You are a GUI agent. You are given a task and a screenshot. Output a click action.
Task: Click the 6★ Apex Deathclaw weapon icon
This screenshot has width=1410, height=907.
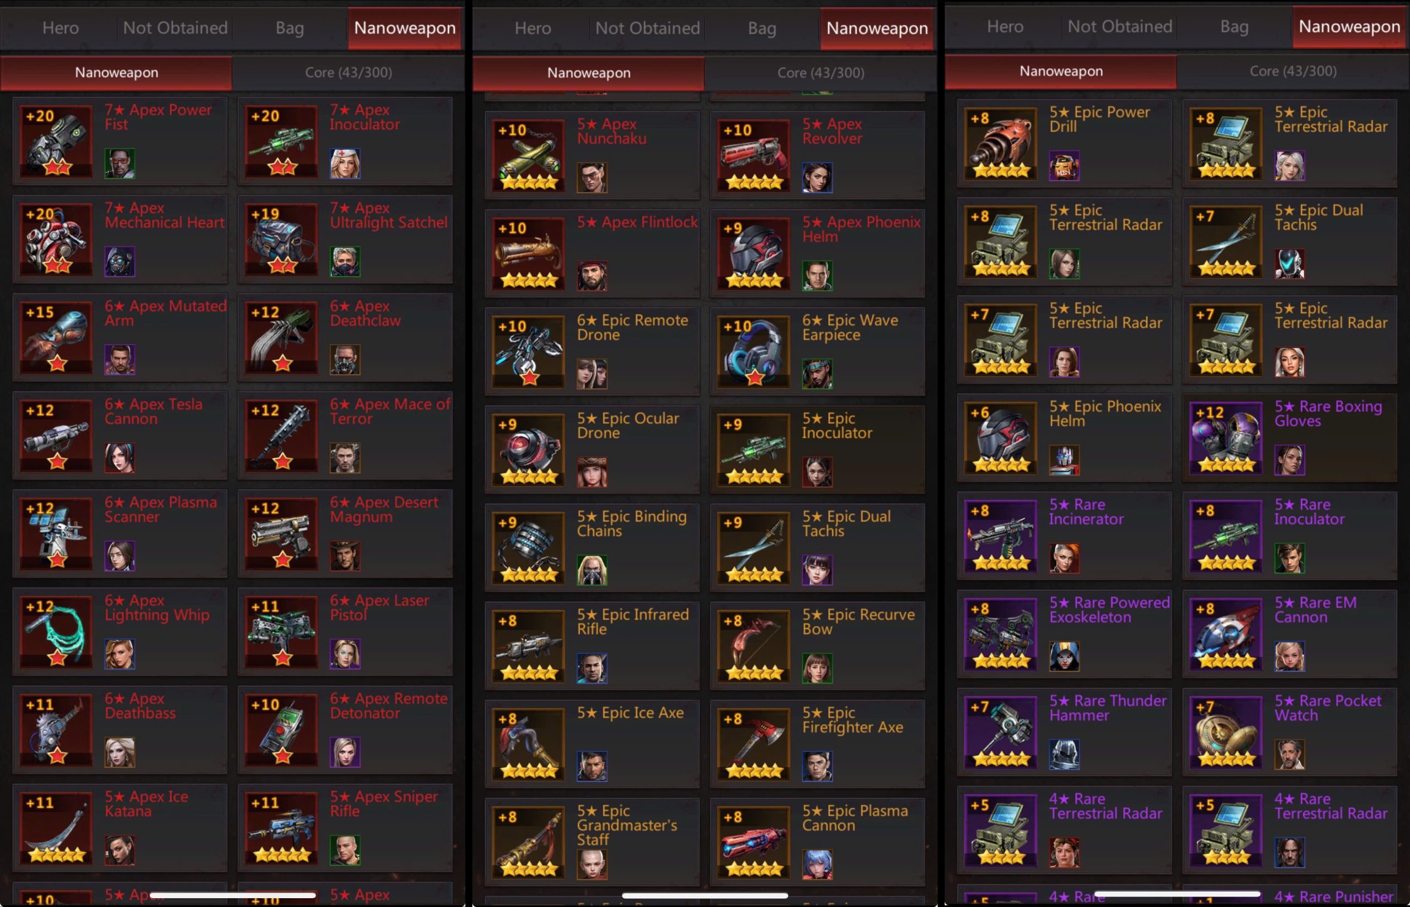tap(281, 338)
